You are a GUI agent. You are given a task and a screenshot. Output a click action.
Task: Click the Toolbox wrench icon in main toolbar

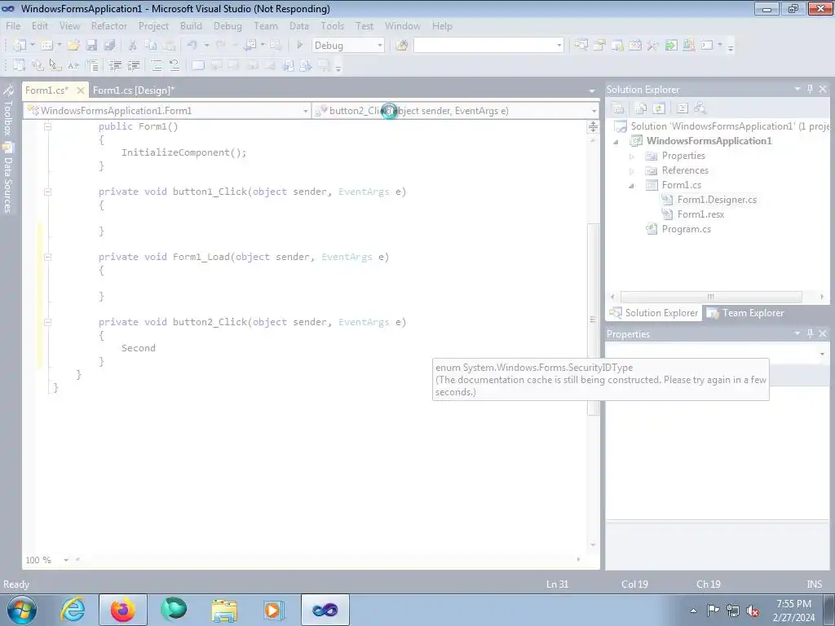[x=652, y=46]
